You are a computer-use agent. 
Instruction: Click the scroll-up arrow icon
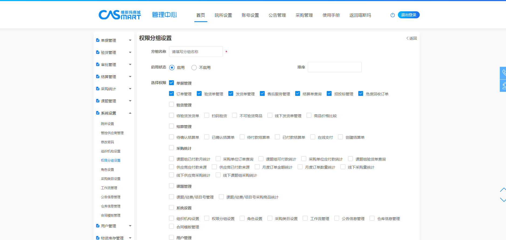pyautogui.click(x=503, y=190)
